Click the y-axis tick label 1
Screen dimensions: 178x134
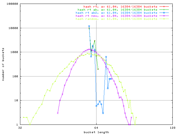17,125
